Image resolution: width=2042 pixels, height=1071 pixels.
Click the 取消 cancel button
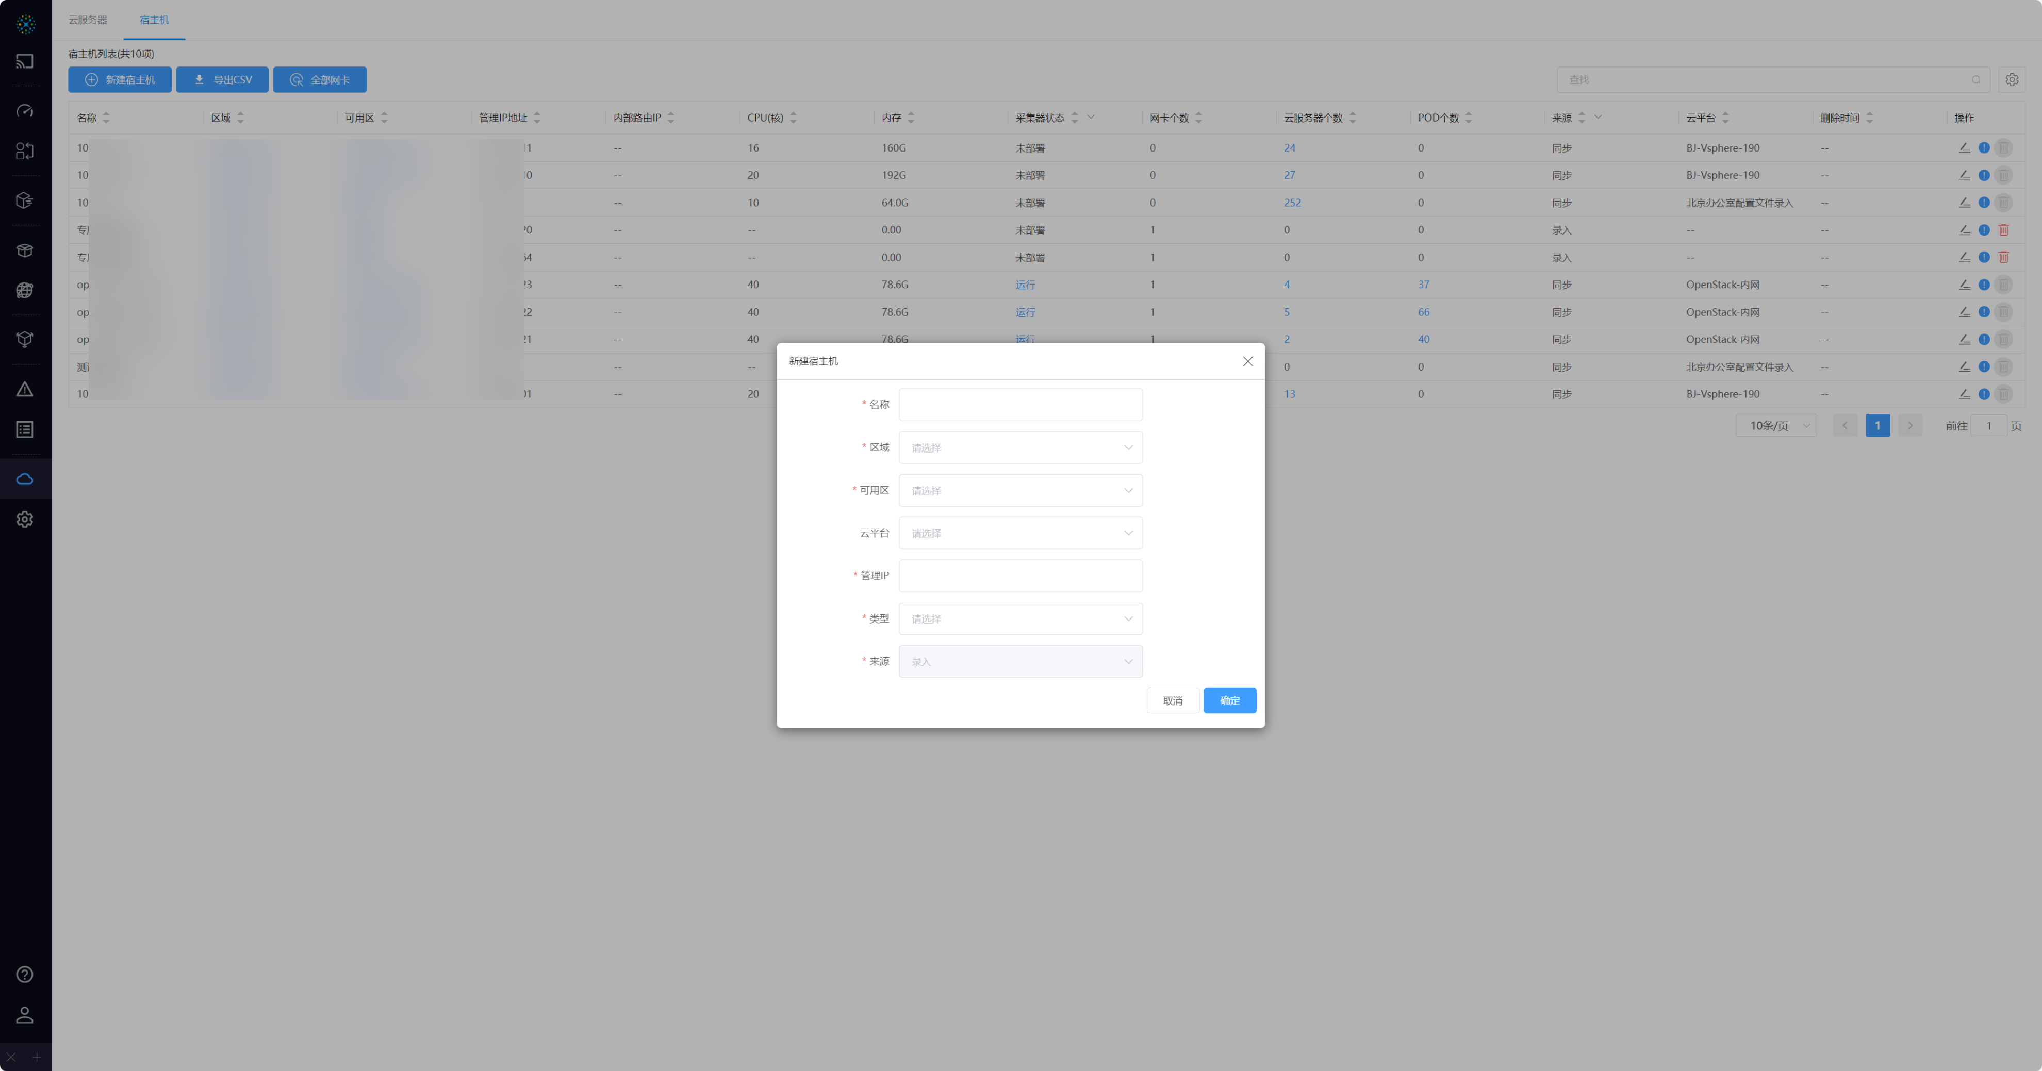pyautogui.click(x=1173, y=700)
